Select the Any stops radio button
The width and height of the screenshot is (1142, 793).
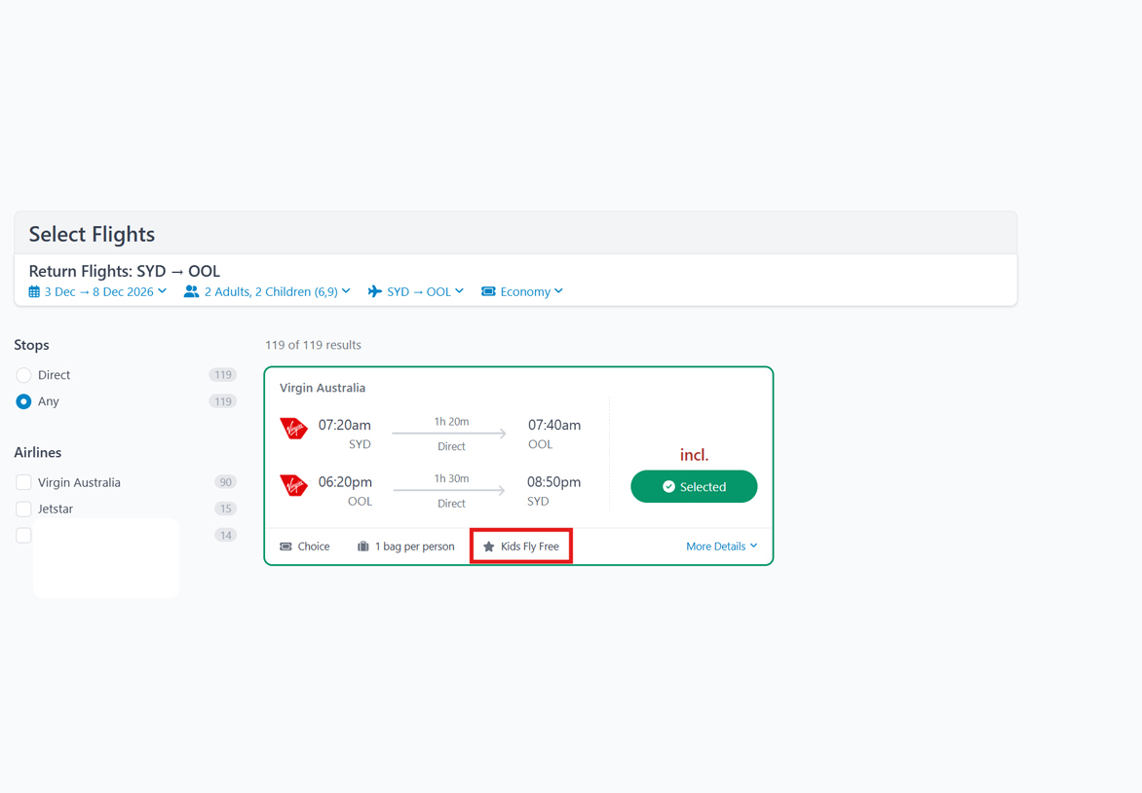click(x=24, y=401)
